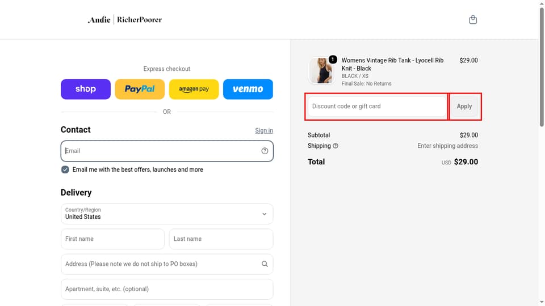Open the Country/Region dropdown
The image size is (545, 306).
click(167, 214)
